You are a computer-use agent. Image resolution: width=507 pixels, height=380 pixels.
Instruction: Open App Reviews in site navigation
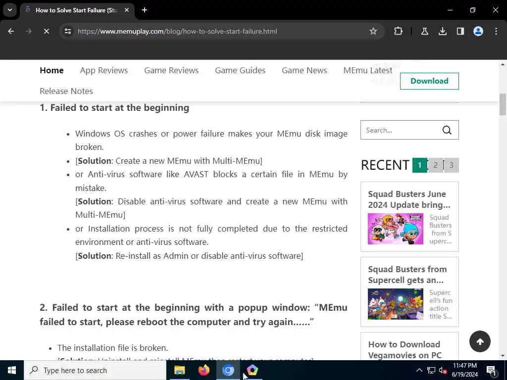(x=104, y=70)
